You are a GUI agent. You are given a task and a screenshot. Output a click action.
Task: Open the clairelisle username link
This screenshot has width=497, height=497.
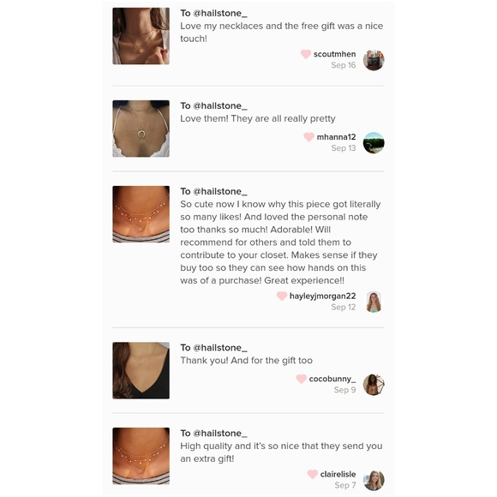[338, 474]
